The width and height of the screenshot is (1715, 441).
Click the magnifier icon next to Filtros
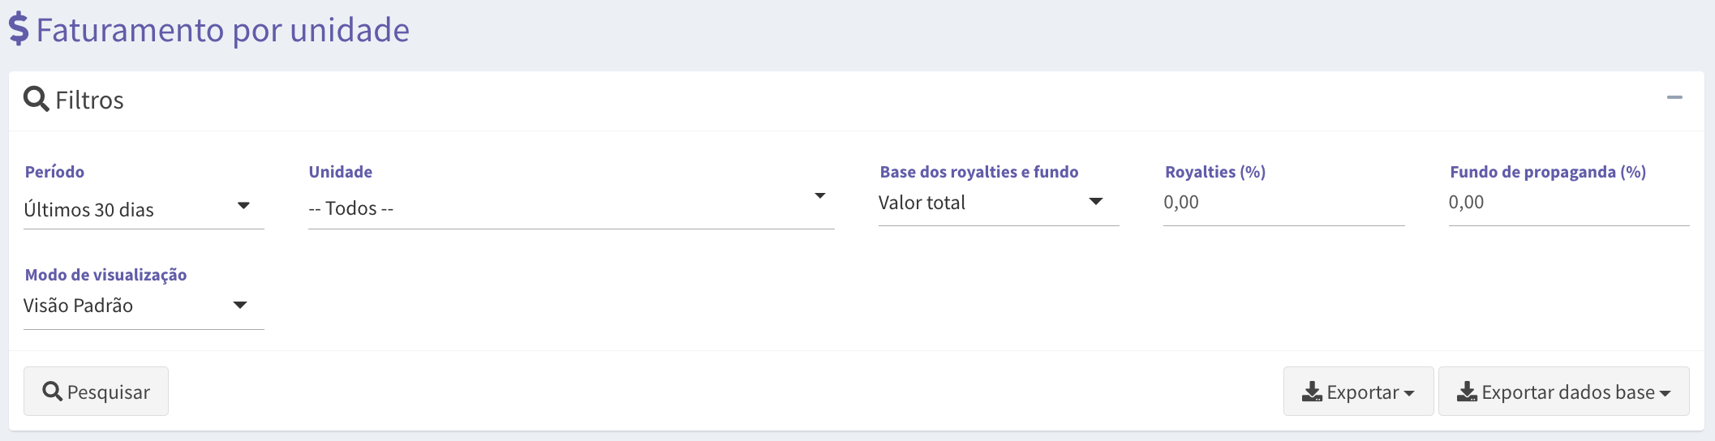coord(36,99)
